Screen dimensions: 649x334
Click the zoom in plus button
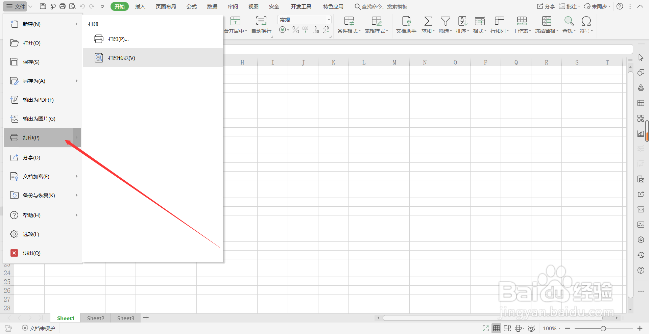[640, 328]
